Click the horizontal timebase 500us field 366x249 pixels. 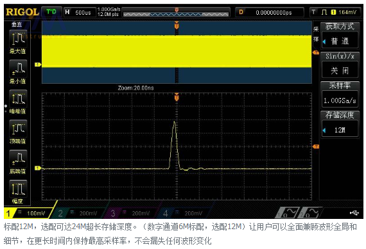tap(80, 12)
